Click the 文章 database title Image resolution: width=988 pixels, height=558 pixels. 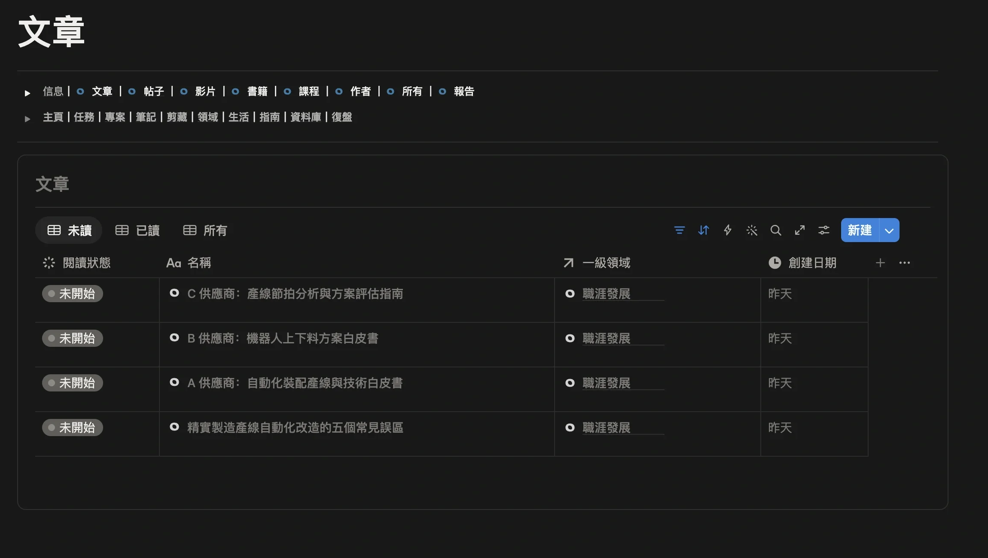[x=52, y=184]
